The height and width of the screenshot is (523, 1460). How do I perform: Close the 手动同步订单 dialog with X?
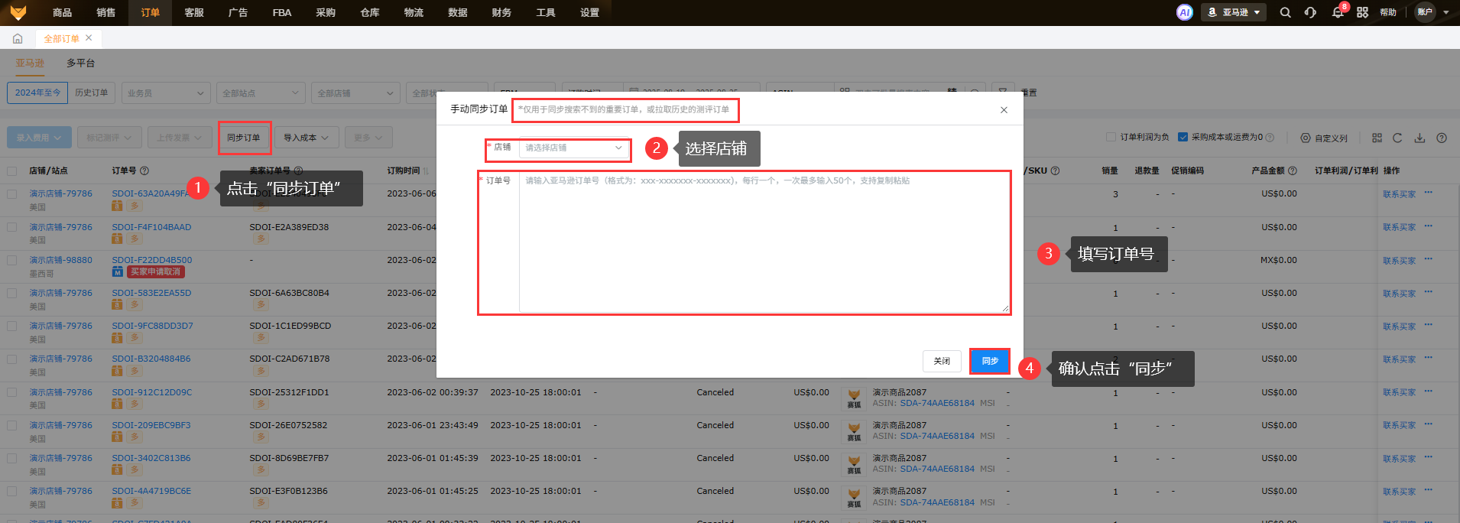[x=1004, y=110]
